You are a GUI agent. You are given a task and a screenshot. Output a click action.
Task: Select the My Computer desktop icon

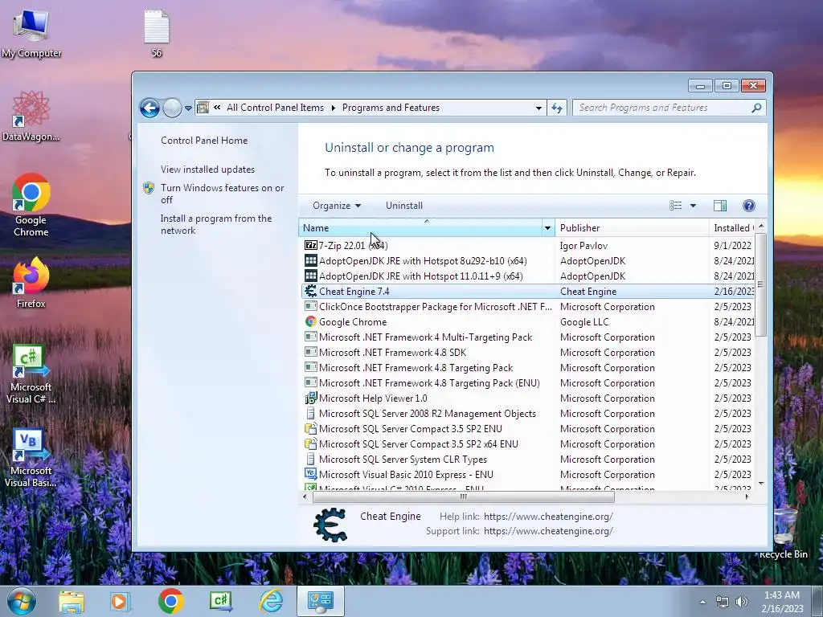tap(31, 34)
